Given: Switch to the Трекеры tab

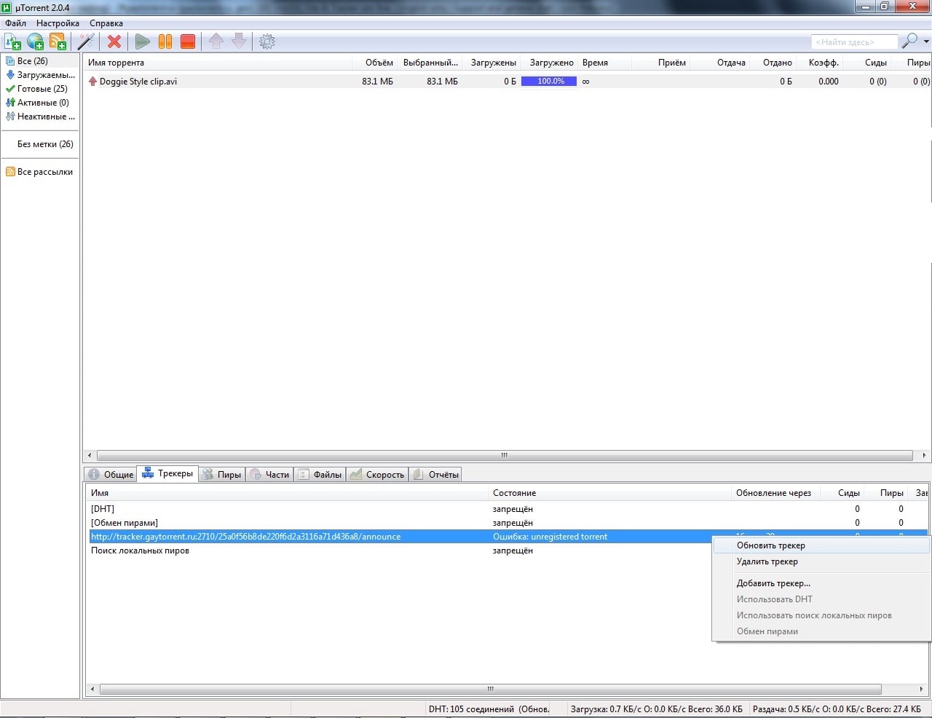Looking at the screenshot, I should coord(167,473).
